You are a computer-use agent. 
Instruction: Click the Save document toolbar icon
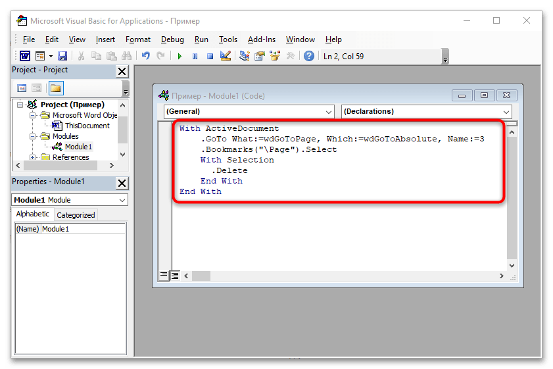click(x=62, y=57)
